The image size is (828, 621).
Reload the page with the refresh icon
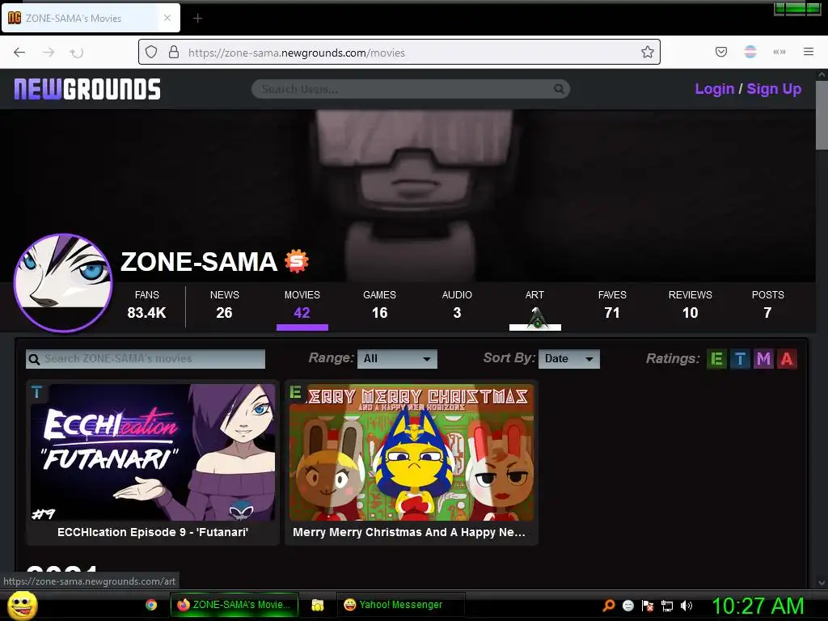[x=77, y=53]
